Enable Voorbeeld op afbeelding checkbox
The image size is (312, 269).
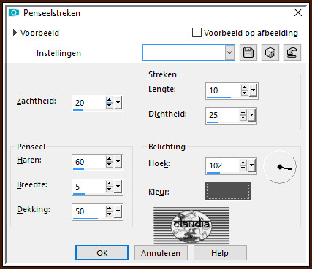[197, 33]
